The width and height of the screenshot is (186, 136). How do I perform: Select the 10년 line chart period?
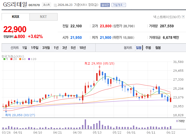[83, 48]
